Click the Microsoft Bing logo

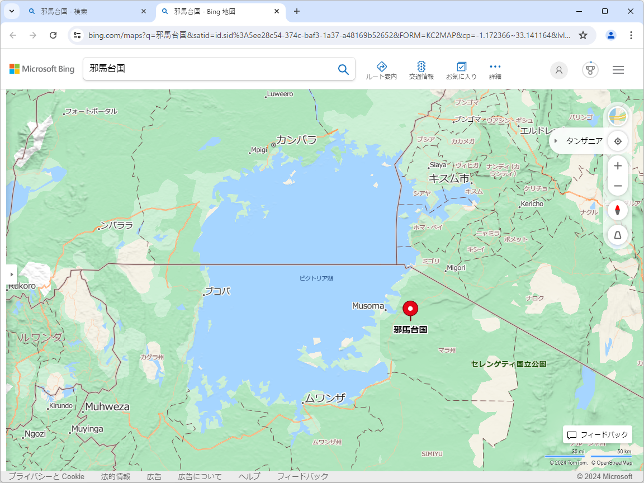42,69
